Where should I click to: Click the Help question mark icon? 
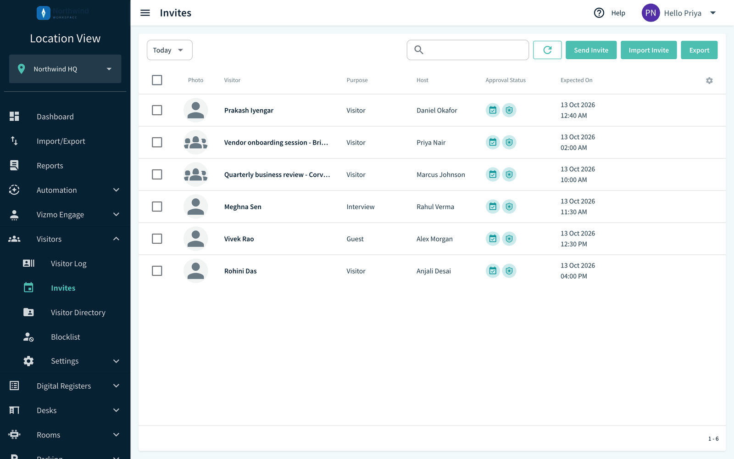pyautogui.click(x=599, y=13)
